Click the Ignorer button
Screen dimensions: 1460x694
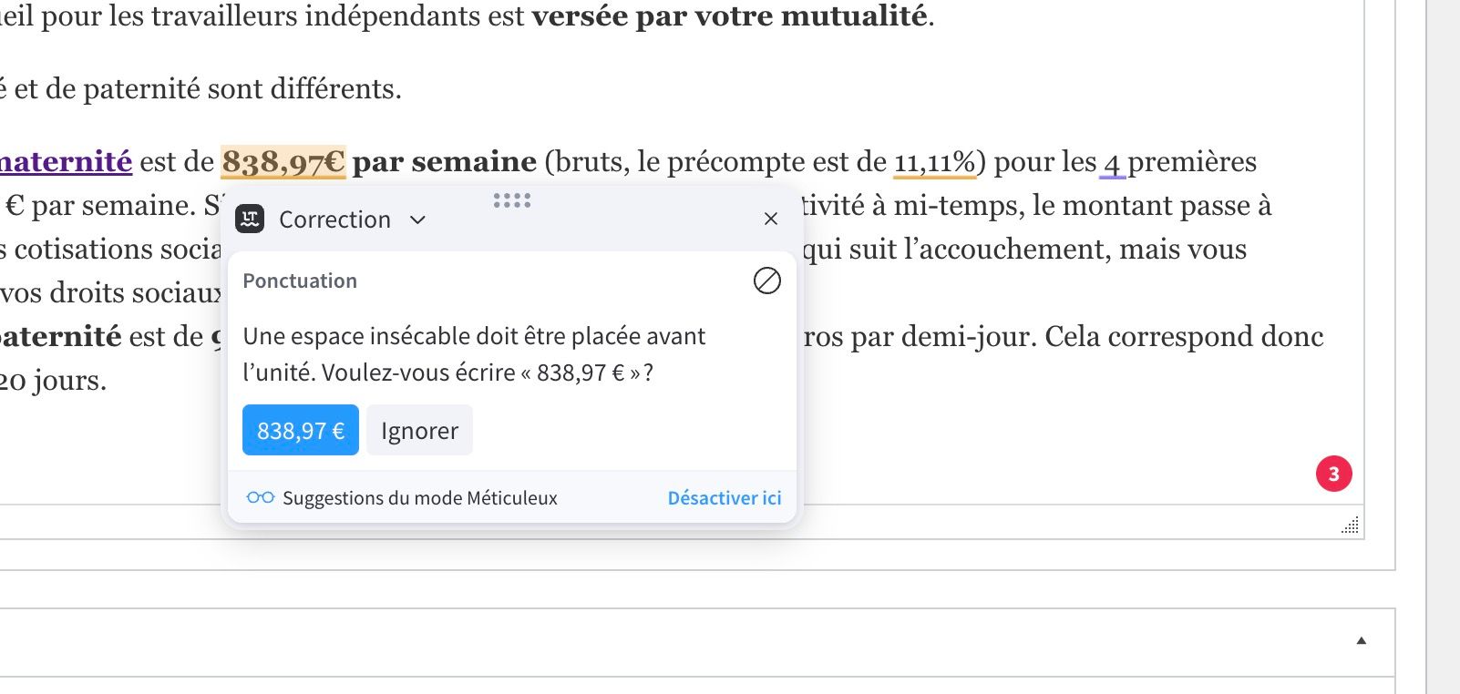coord(419,430)
